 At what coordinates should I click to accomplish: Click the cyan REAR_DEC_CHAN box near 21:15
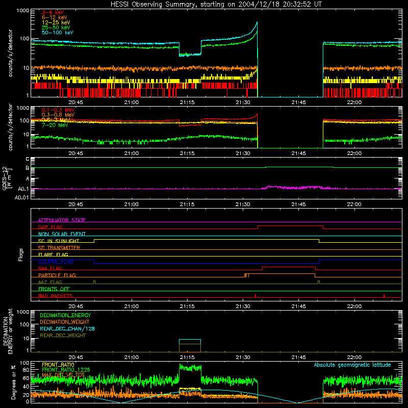(190, 342)
